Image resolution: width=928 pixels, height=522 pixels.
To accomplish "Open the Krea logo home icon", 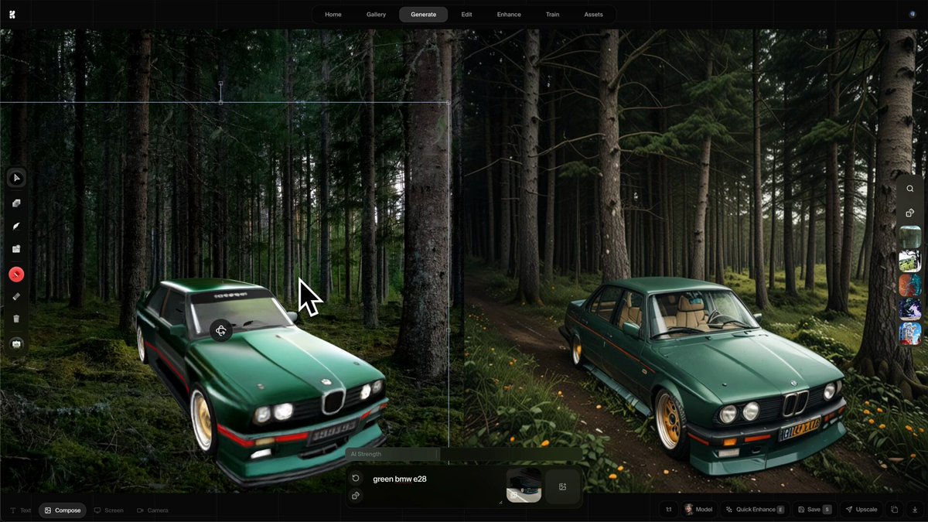I will click(x=13, y=14).
